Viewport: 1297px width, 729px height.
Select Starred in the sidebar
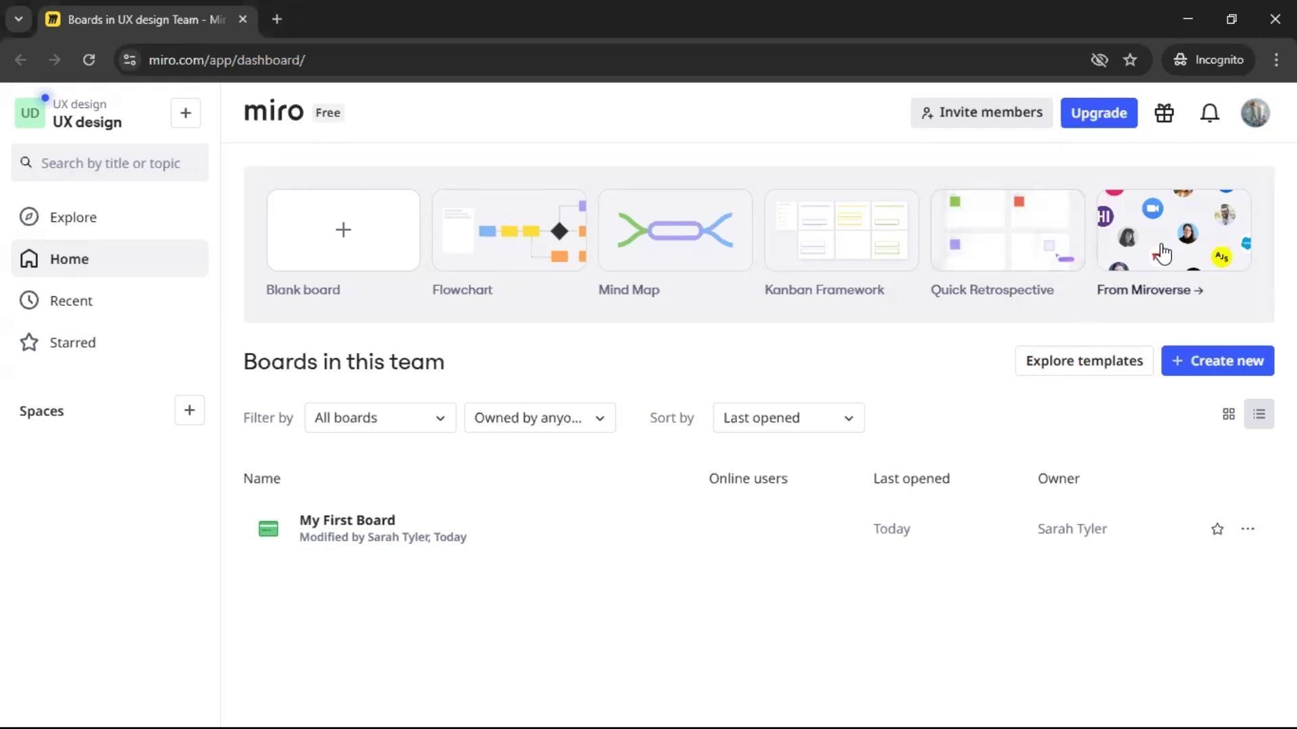(x=72, y=343)
